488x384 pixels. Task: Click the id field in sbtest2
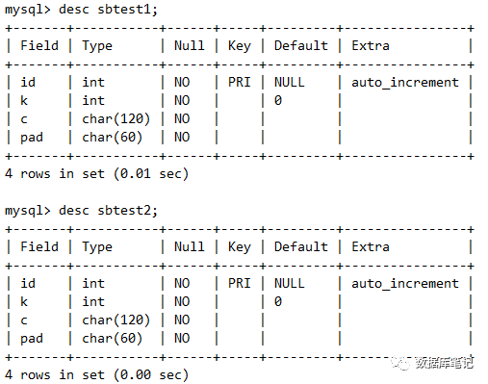28,283
